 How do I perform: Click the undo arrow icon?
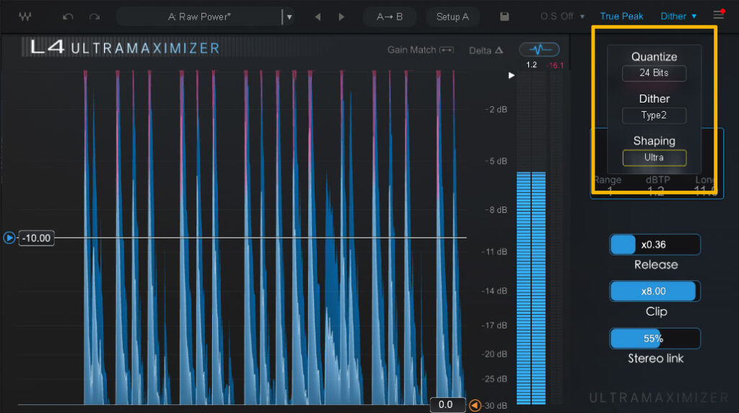tap(68, 16)
